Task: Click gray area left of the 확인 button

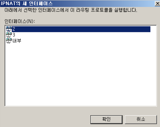Action: point(46,120)
